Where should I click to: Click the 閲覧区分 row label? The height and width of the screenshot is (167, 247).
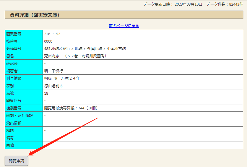pyautogui.click(x=14, y=101)
